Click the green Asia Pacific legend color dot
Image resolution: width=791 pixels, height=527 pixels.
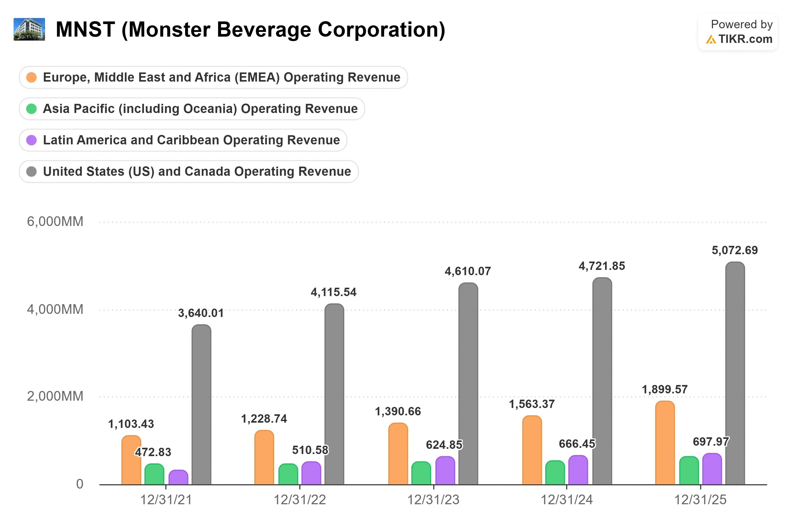(x=31, y=109)
